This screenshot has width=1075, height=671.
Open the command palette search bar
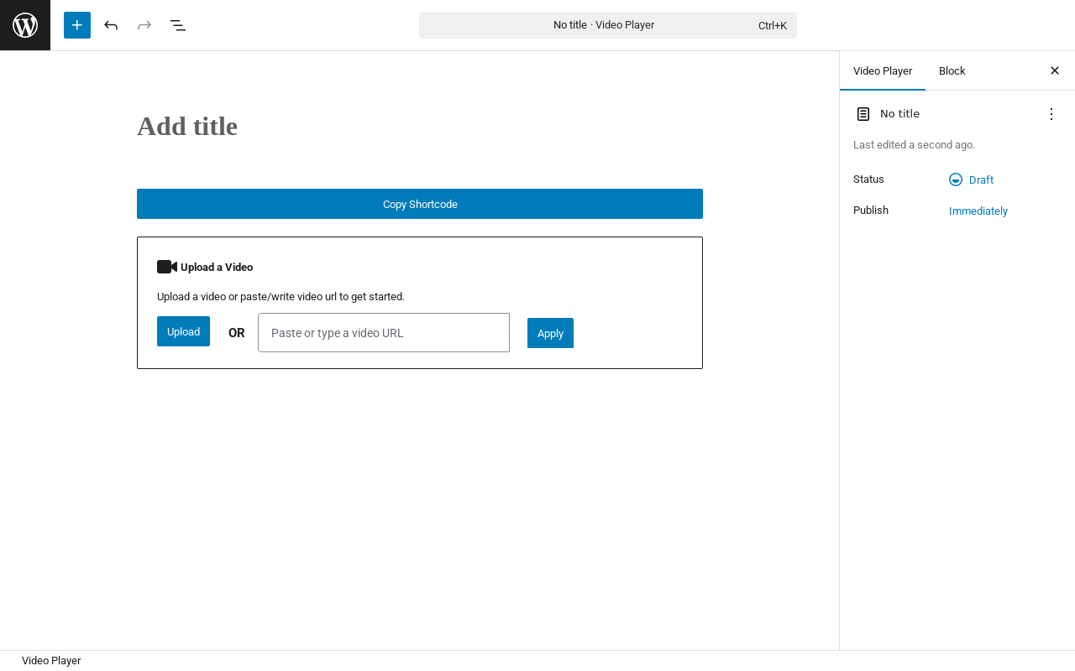(x=608, y=25)
